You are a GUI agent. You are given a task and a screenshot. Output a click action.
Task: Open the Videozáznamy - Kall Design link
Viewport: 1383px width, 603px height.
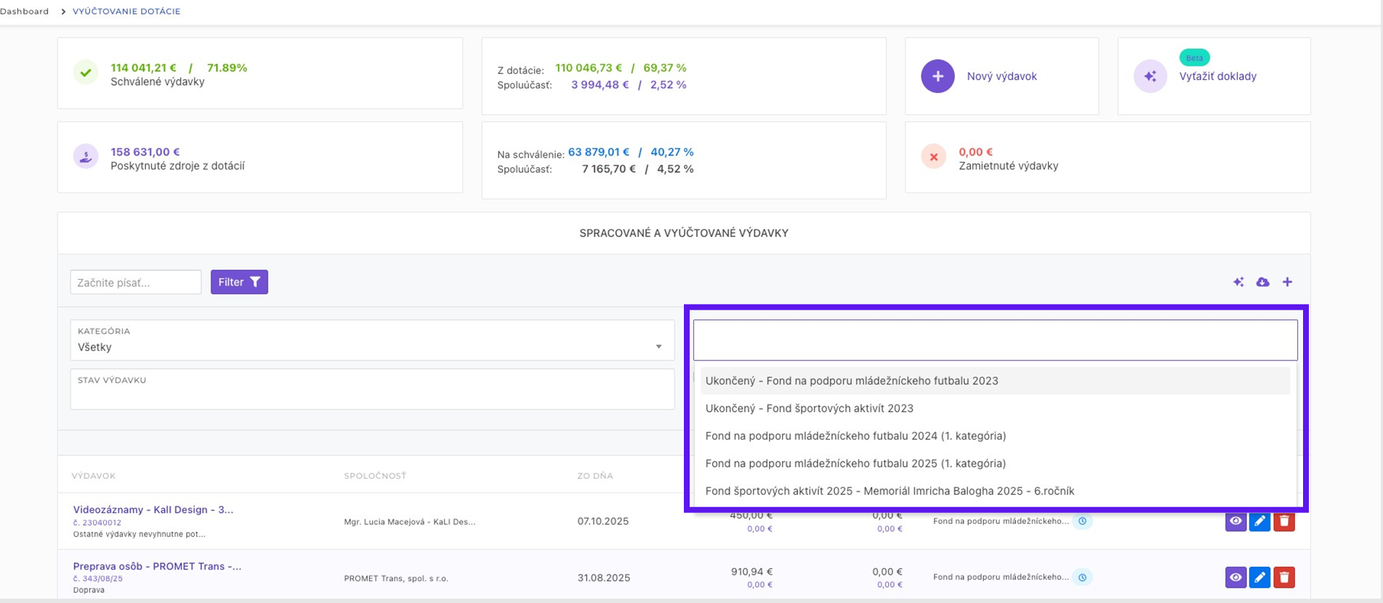(153, 509)
